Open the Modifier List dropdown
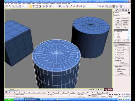135x101 pixels. pyautogui.click(x=121, y=15)
